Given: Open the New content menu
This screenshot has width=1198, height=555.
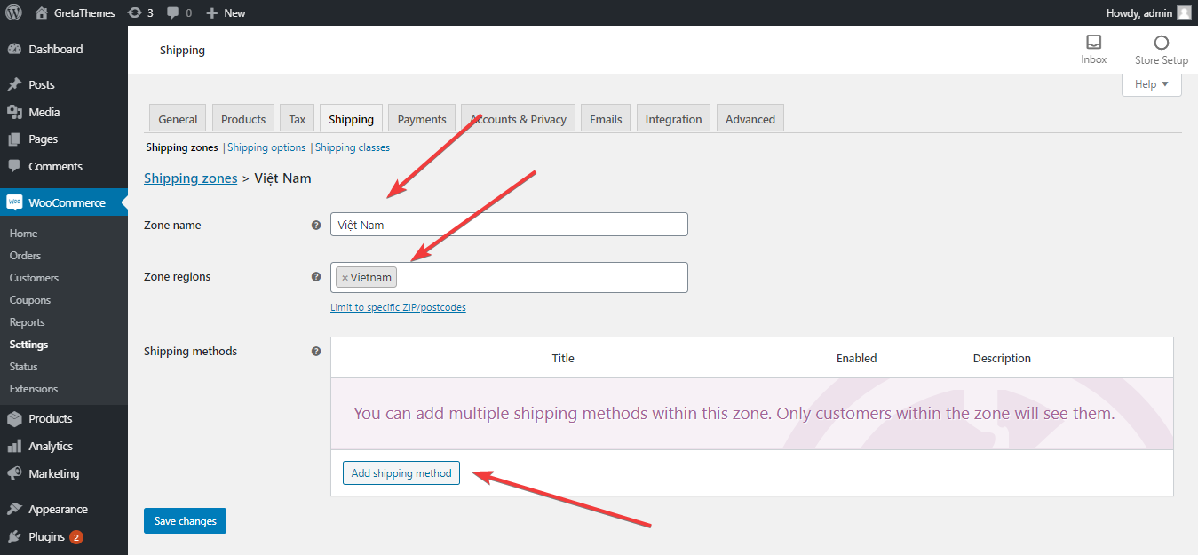Looking at the screenshot, I should 226,12.
